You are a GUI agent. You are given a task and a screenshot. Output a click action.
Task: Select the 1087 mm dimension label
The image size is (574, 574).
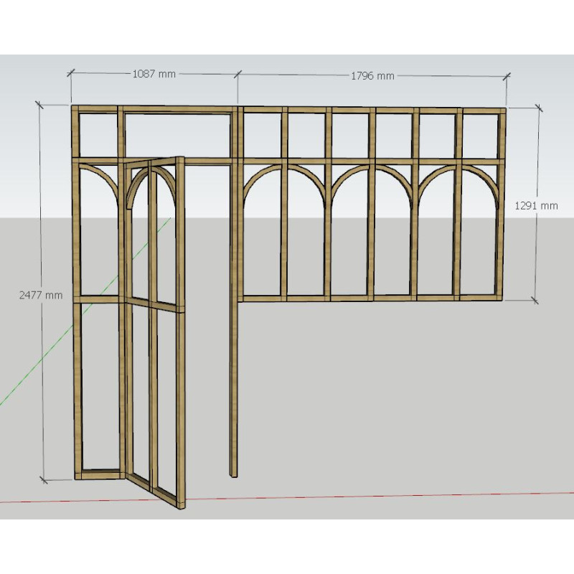tap(154, 74)
